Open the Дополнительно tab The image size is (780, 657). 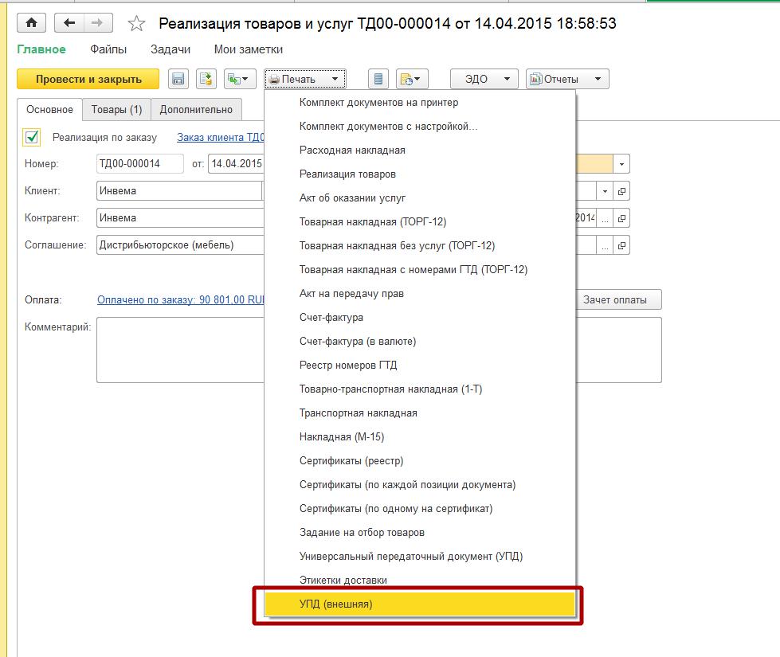click(196, 109)
